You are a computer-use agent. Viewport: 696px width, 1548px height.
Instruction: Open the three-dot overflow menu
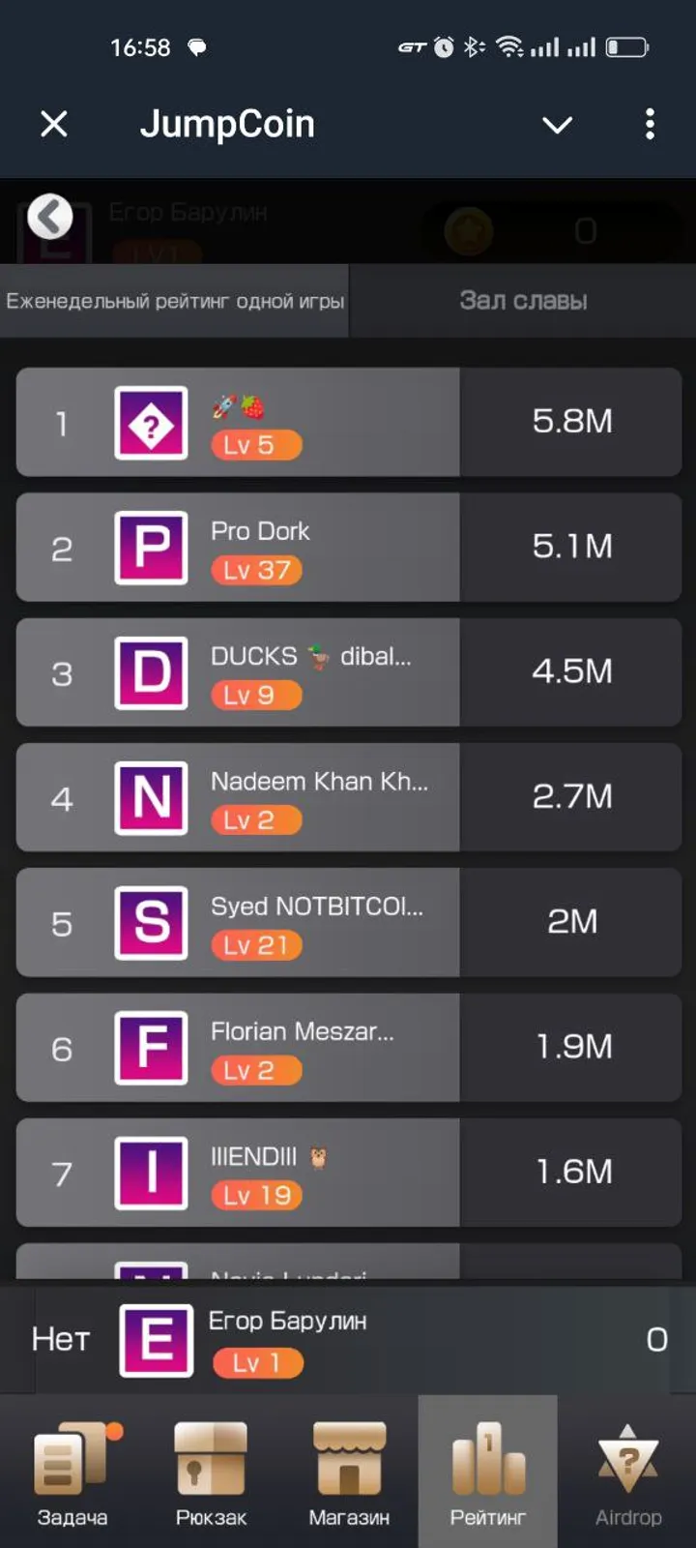click(x=650, y=124)
